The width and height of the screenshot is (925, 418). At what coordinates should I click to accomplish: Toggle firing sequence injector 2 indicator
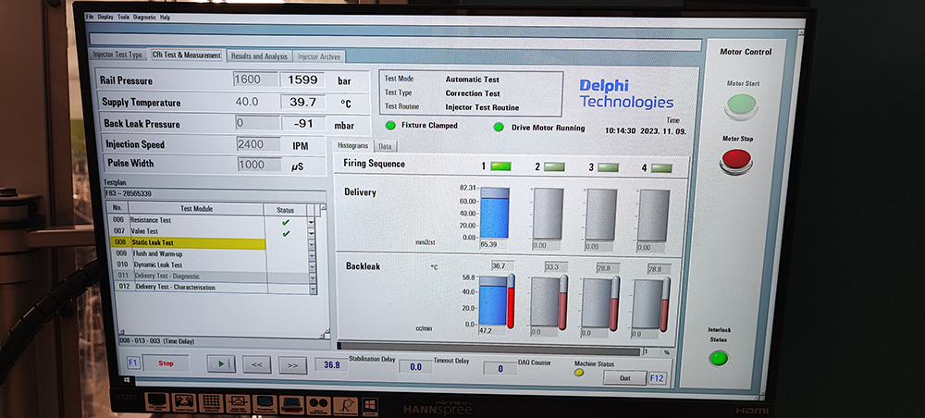point(555,166)
